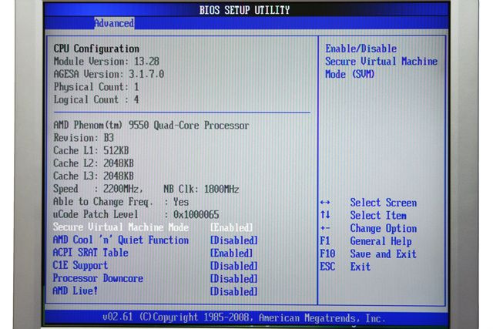Viewport: 493px width, 329px height.
Task: Click AMD Phenom 9550 Quad-Core Processor text
Action: 151,125
